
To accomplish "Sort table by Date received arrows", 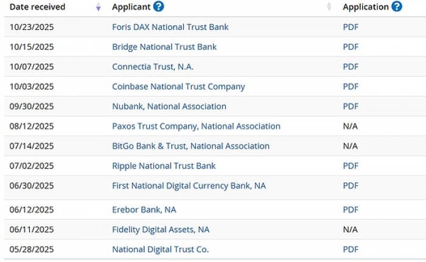I will point(99,7).
